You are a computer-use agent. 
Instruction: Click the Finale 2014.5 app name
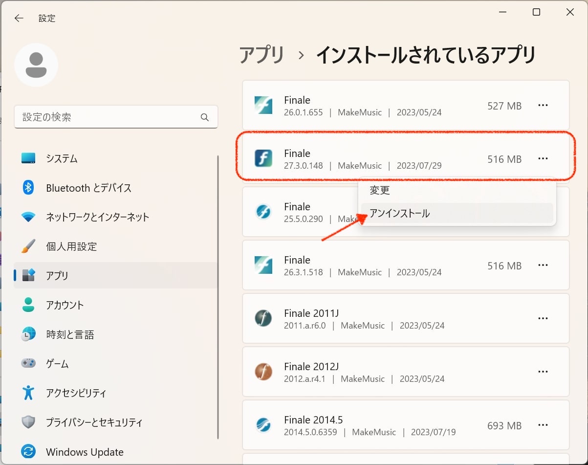[313, 420]
